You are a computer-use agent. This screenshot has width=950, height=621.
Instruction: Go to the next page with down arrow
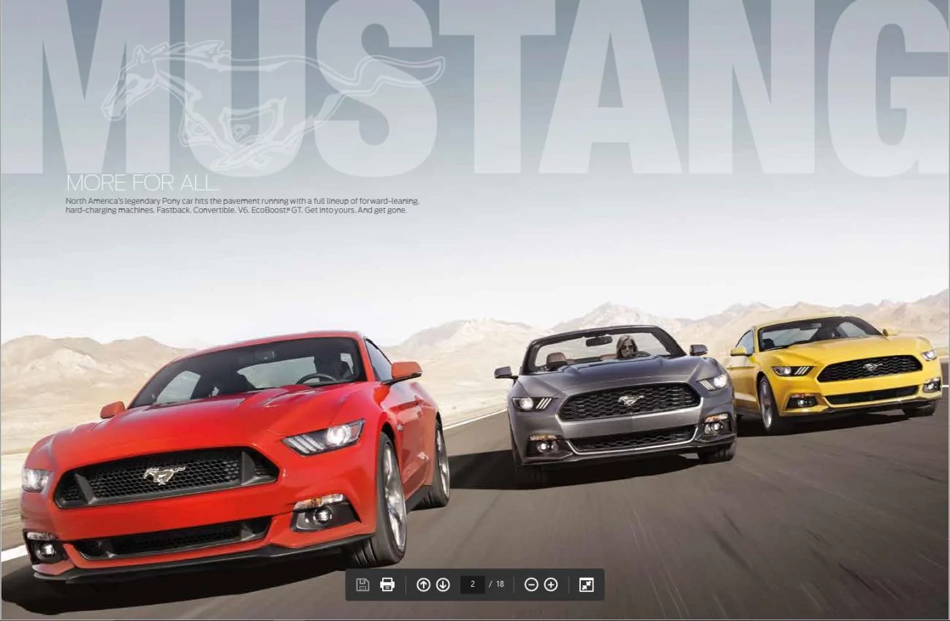tap(443, 584)
